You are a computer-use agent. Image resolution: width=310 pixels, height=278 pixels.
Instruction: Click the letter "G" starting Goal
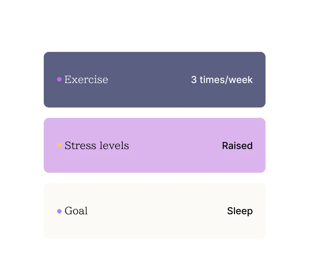click(x=69, y=211)
